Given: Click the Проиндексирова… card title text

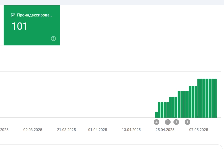Looking at the screenshot, I should click(35, 15).
